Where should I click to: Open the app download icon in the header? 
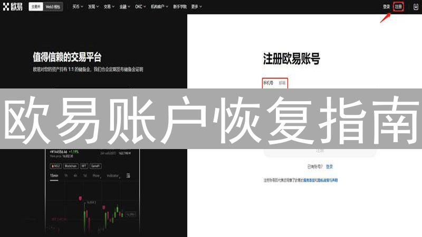[x=416, y=6]
